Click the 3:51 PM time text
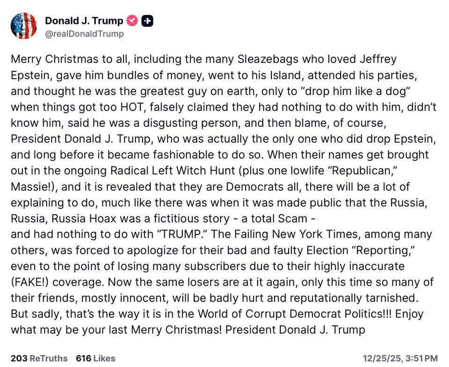This screenshot has width=449, height=367. click(x=420, y=359)
